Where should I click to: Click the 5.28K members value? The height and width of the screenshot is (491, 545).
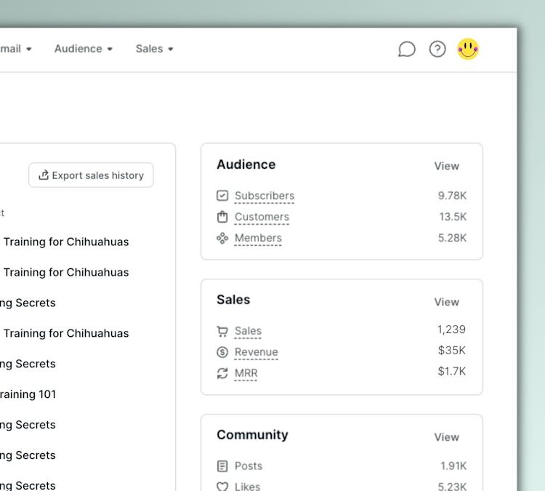point(452,238)
